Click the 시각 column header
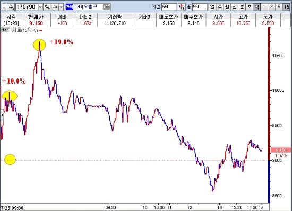 [x=11, y=16]
